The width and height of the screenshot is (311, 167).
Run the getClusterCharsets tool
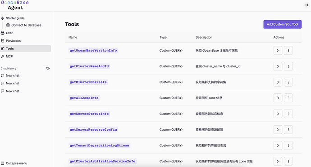(278, 82)
